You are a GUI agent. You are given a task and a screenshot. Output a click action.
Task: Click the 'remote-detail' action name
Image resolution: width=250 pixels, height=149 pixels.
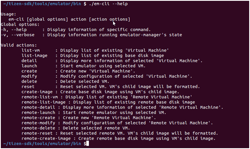pyautogui.click(x=38, y=107)
